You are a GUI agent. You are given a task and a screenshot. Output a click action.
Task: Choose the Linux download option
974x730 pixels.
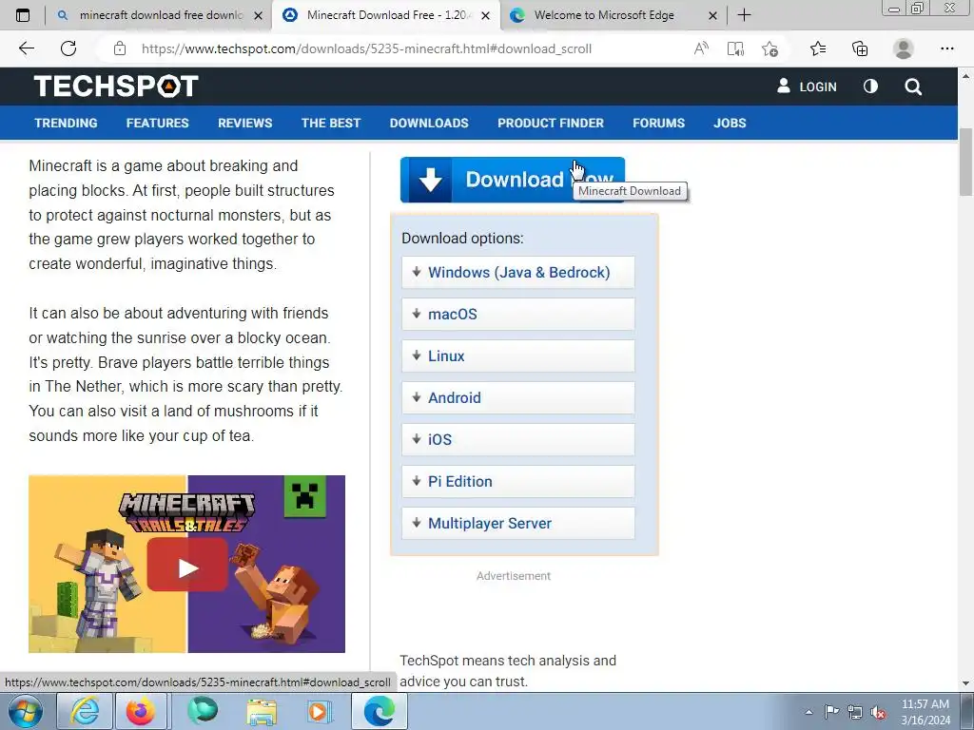(518, 356)
